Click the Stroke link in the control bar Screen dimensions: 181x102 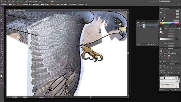click(x=19, y=5)
